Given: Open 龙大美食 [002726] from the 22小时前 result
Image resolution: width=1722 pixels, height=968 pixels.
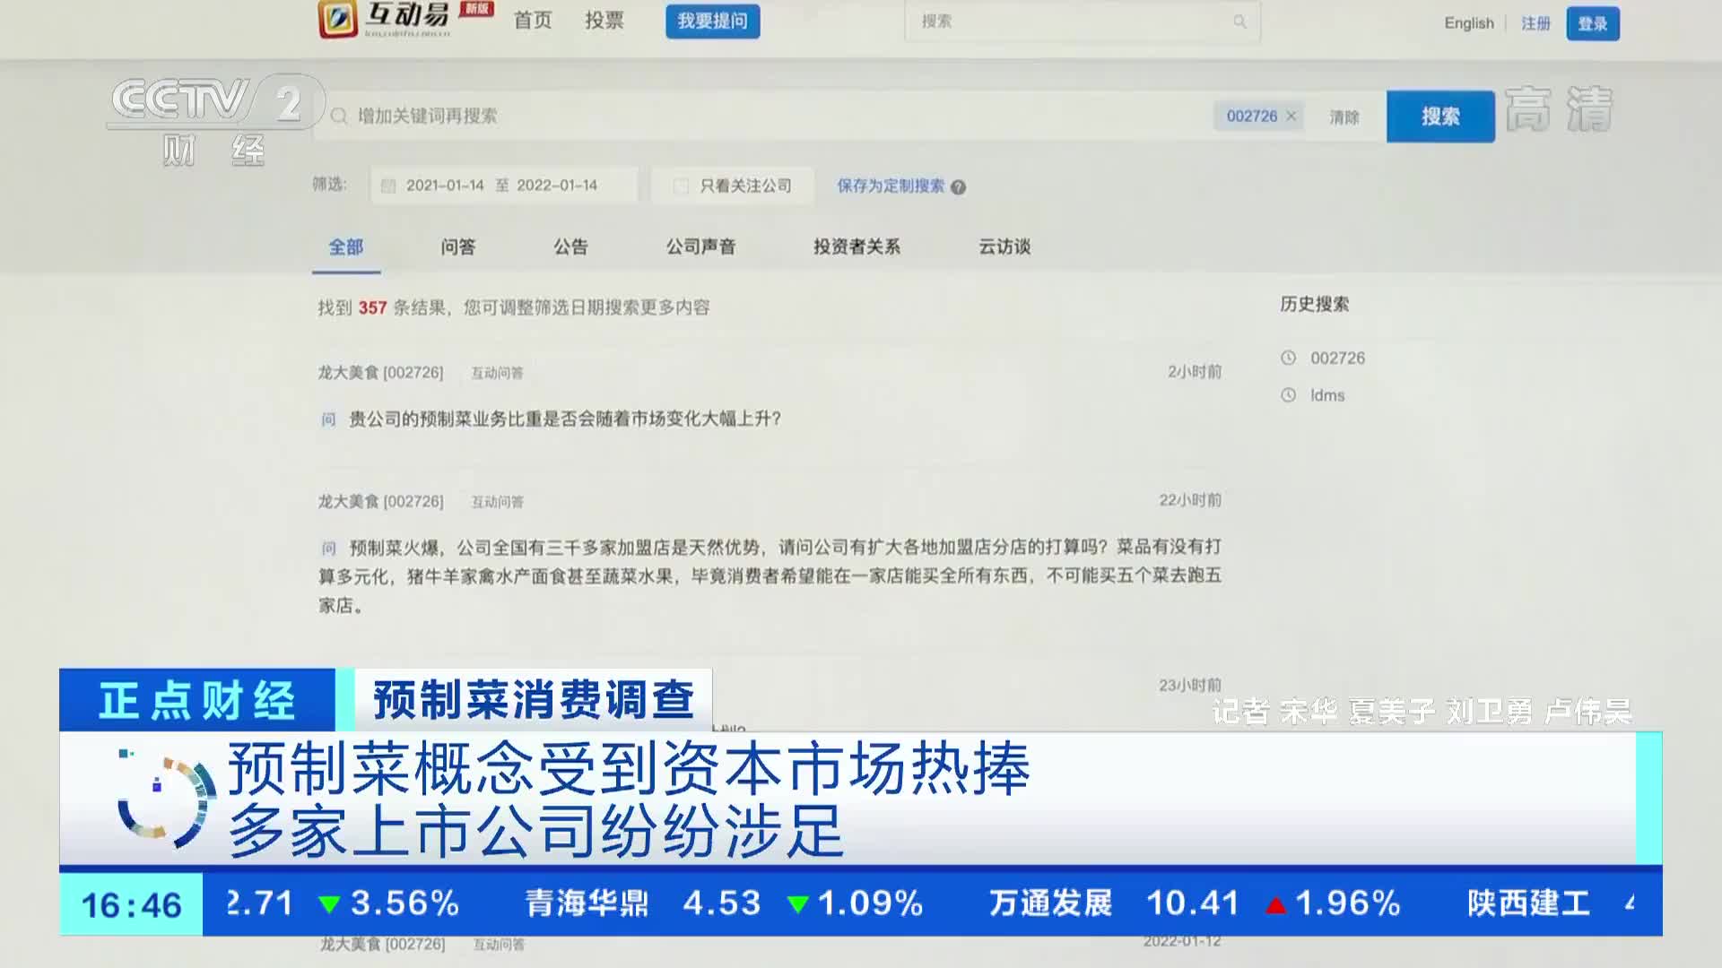Looking at the screenshot, I should (380, 501).
